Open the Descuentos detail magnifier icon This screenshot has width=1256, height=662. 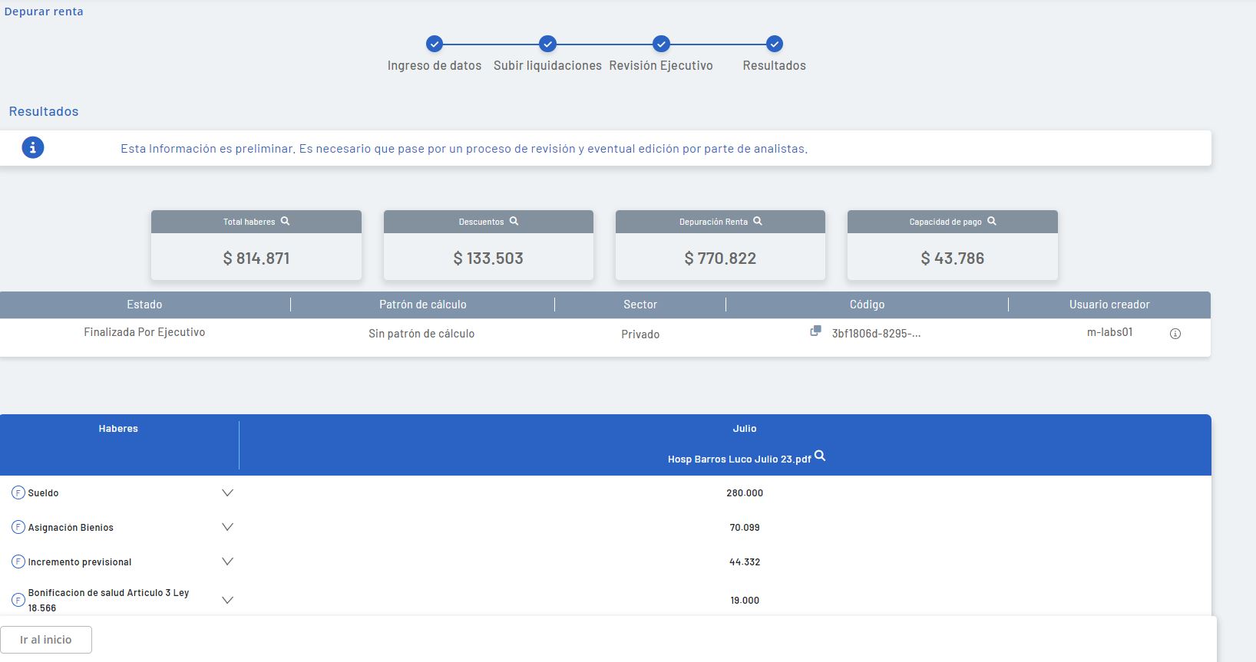pyautogui.click(x=514, y=221)
